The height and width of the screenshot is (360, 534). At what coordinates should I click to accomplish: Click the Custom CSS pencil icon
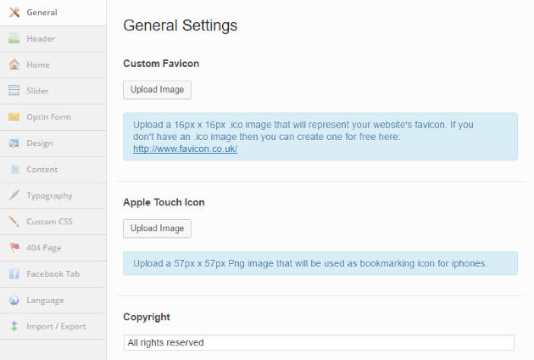14,221
